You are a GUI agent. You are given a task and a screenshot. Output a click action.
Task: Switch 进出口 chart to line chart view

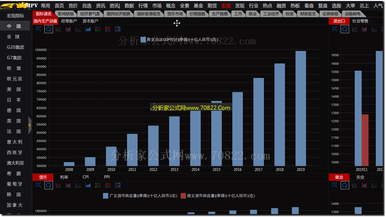click(x=355, y=29)
